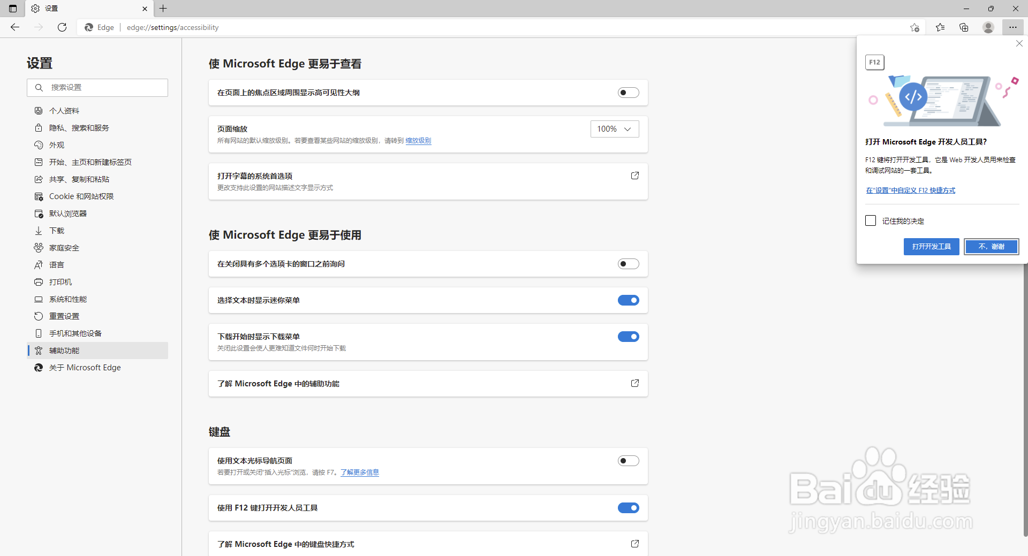Click the tab actions menu icon
This screenshot has height=556, width=1028.
13,8
